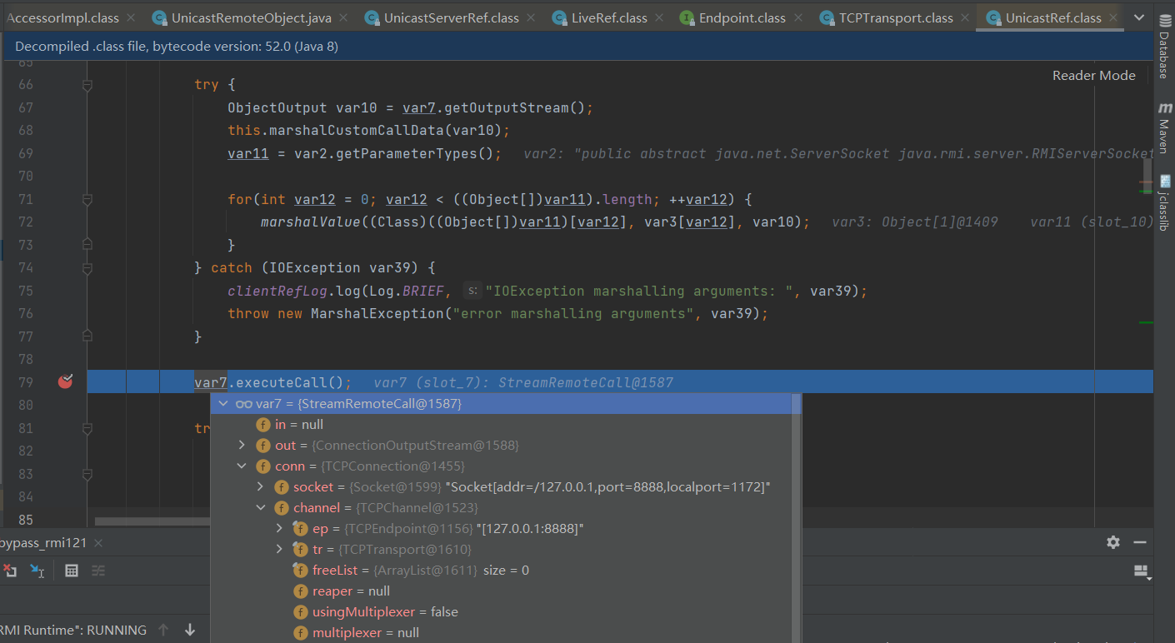Viewport: 1175px width, 643px height.
Task: Open the hidden editor tabs dropdown
Action: (1140, 17)
